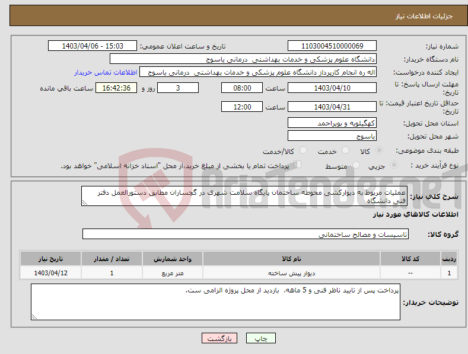Open the اطلاعات تماس خریدار link

pos(106,72)
